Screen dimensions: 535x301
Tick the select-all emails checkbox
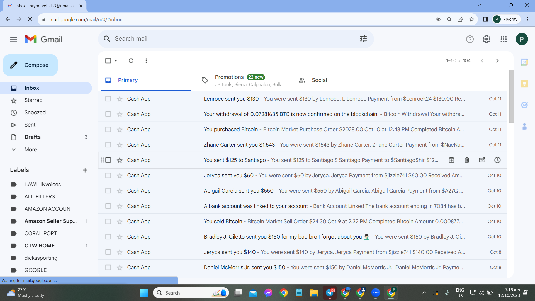click(x=108, y=60)
